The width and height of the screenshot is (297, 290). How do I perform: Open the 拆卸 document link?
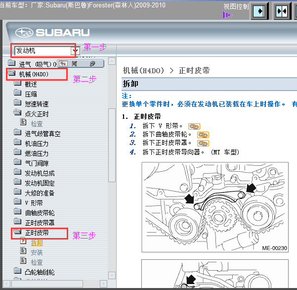pyautogui.click(x=37, y=242)
